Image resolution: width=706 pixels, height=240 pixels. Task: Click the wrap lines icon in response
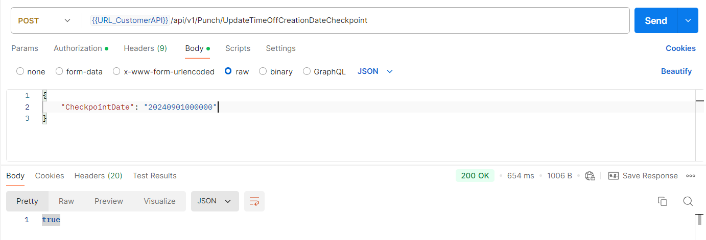coord(254,201)
